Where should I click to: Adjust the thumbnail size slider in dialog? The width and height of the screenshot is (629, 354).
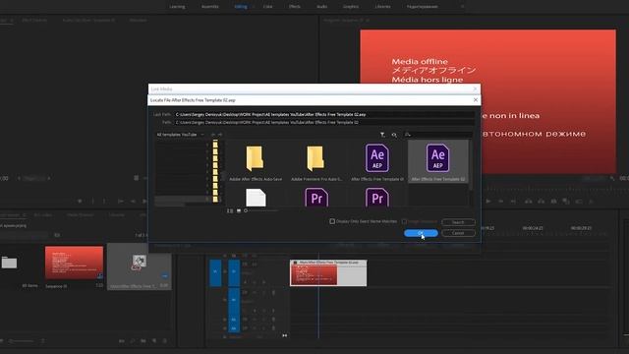pos(260,210)
